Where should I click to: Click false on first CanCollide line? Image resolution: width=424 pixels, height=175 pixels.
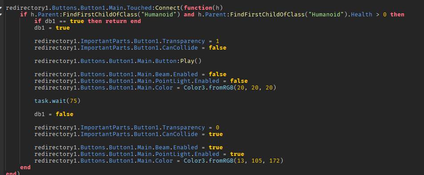218,48
